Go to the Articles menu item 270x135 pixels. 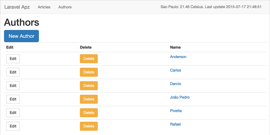[44, 7]
